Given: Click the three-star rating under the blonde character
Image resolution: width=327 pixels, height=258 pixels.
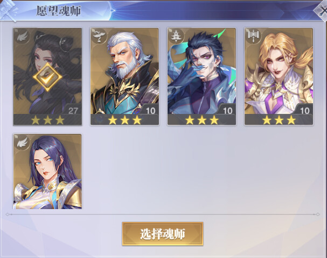Looking at the screenshot, I should (x=279, y=120).
